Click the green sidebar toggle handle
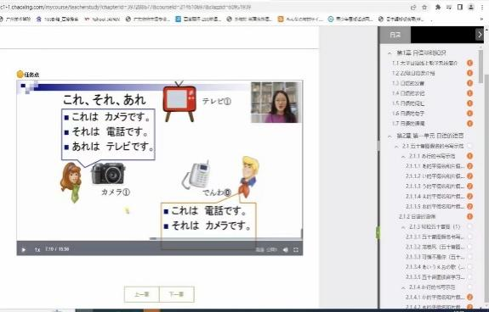Screen dimensions: 489x312 tap(378, 232)
